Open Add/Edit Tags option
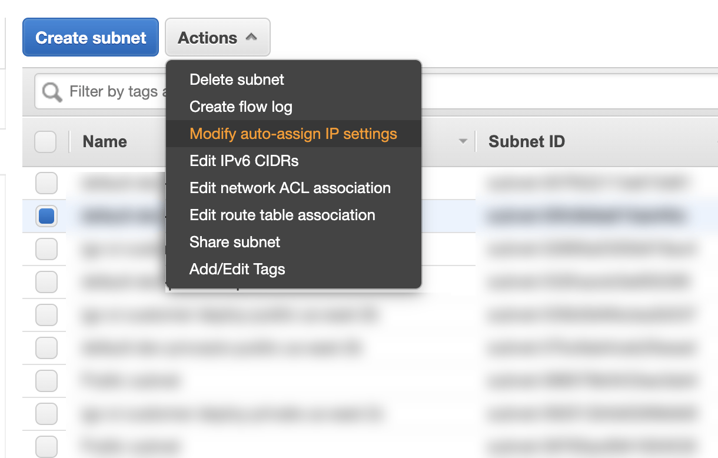This screenshot has width=718, height=458. coord(237,269)
